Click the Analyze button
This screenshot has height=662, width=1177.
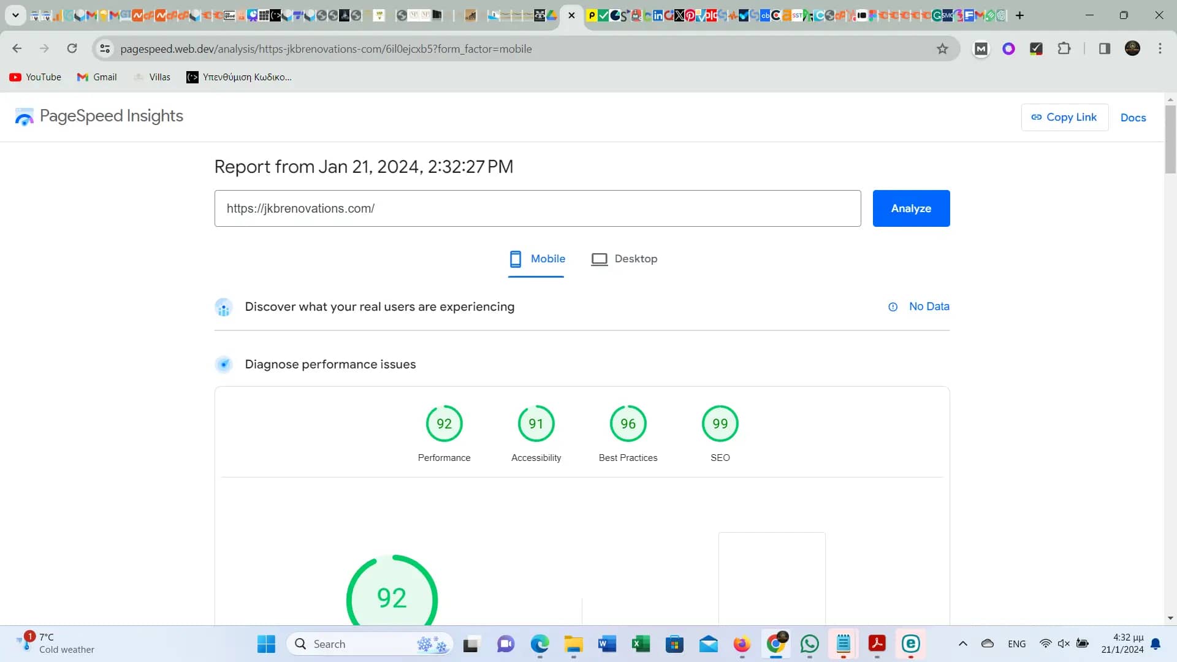911,208
